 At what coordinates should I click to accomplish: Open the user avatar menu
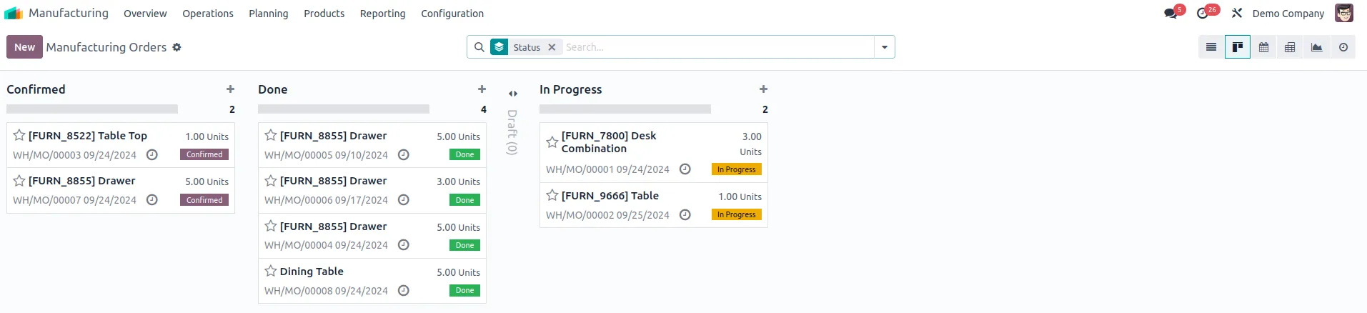[1344, 13]
